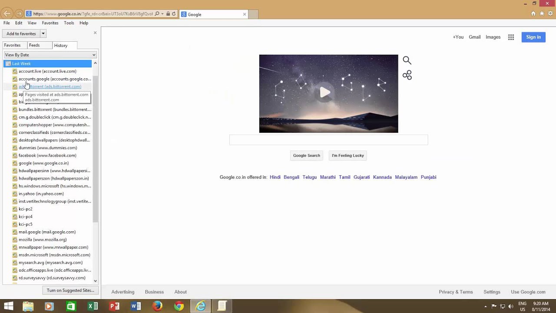Collapse the Last Week history group

[48, 63]
